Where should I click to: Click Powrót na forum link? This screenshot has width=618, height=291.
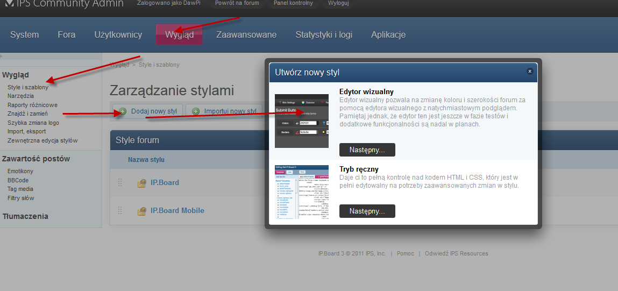tap(237, 3)
